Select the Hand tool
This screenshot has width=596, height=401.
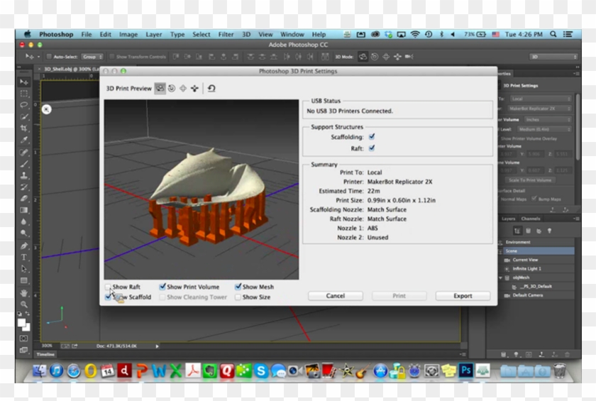[24, 293]
